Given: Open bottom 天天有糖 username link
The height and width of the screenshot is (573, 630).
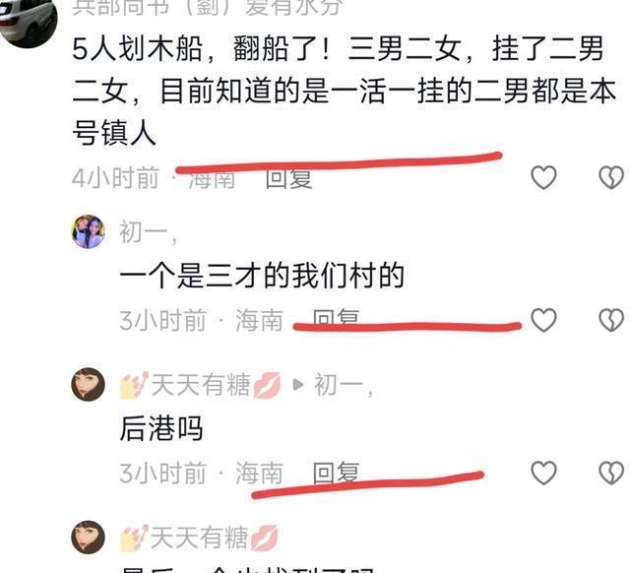Looking at the screenshot, I should [199, 538].
